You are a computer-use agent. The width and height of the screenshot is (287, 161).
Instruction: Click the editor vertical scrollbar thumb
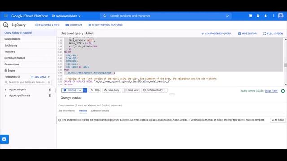tap(285, 65)
